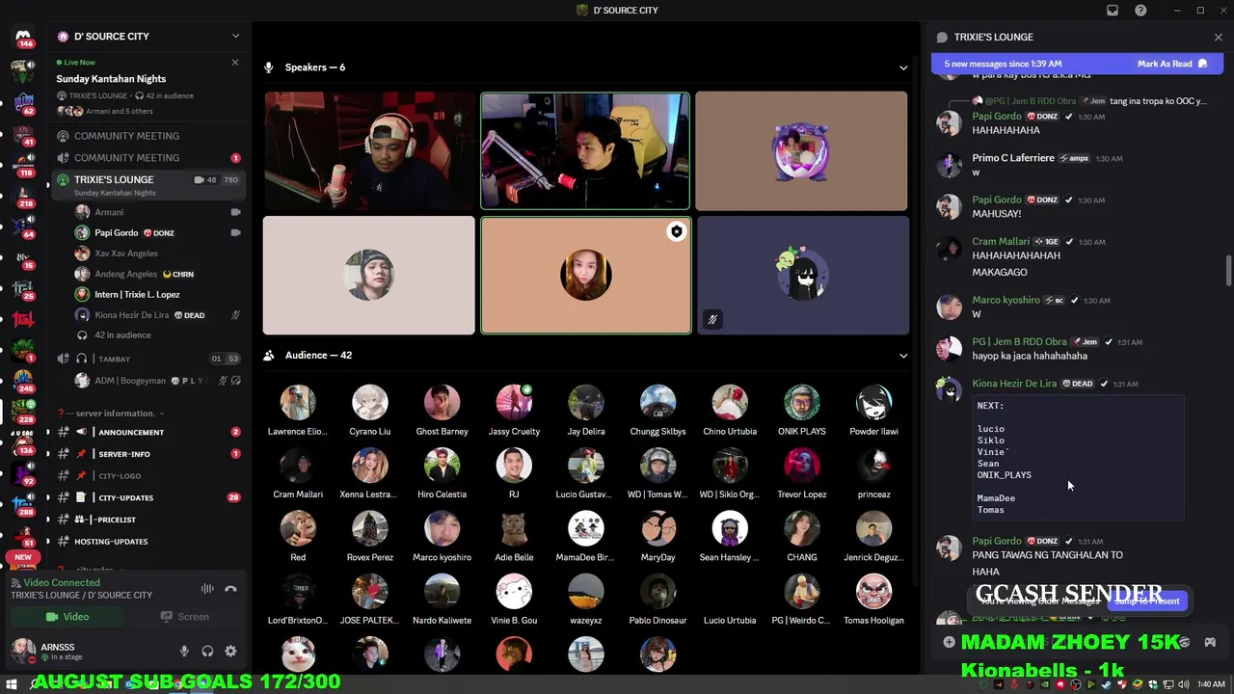Expand the arrow beside PRICELIST channel
This screenshot has height=694, width=1234.
pos(48,520)
